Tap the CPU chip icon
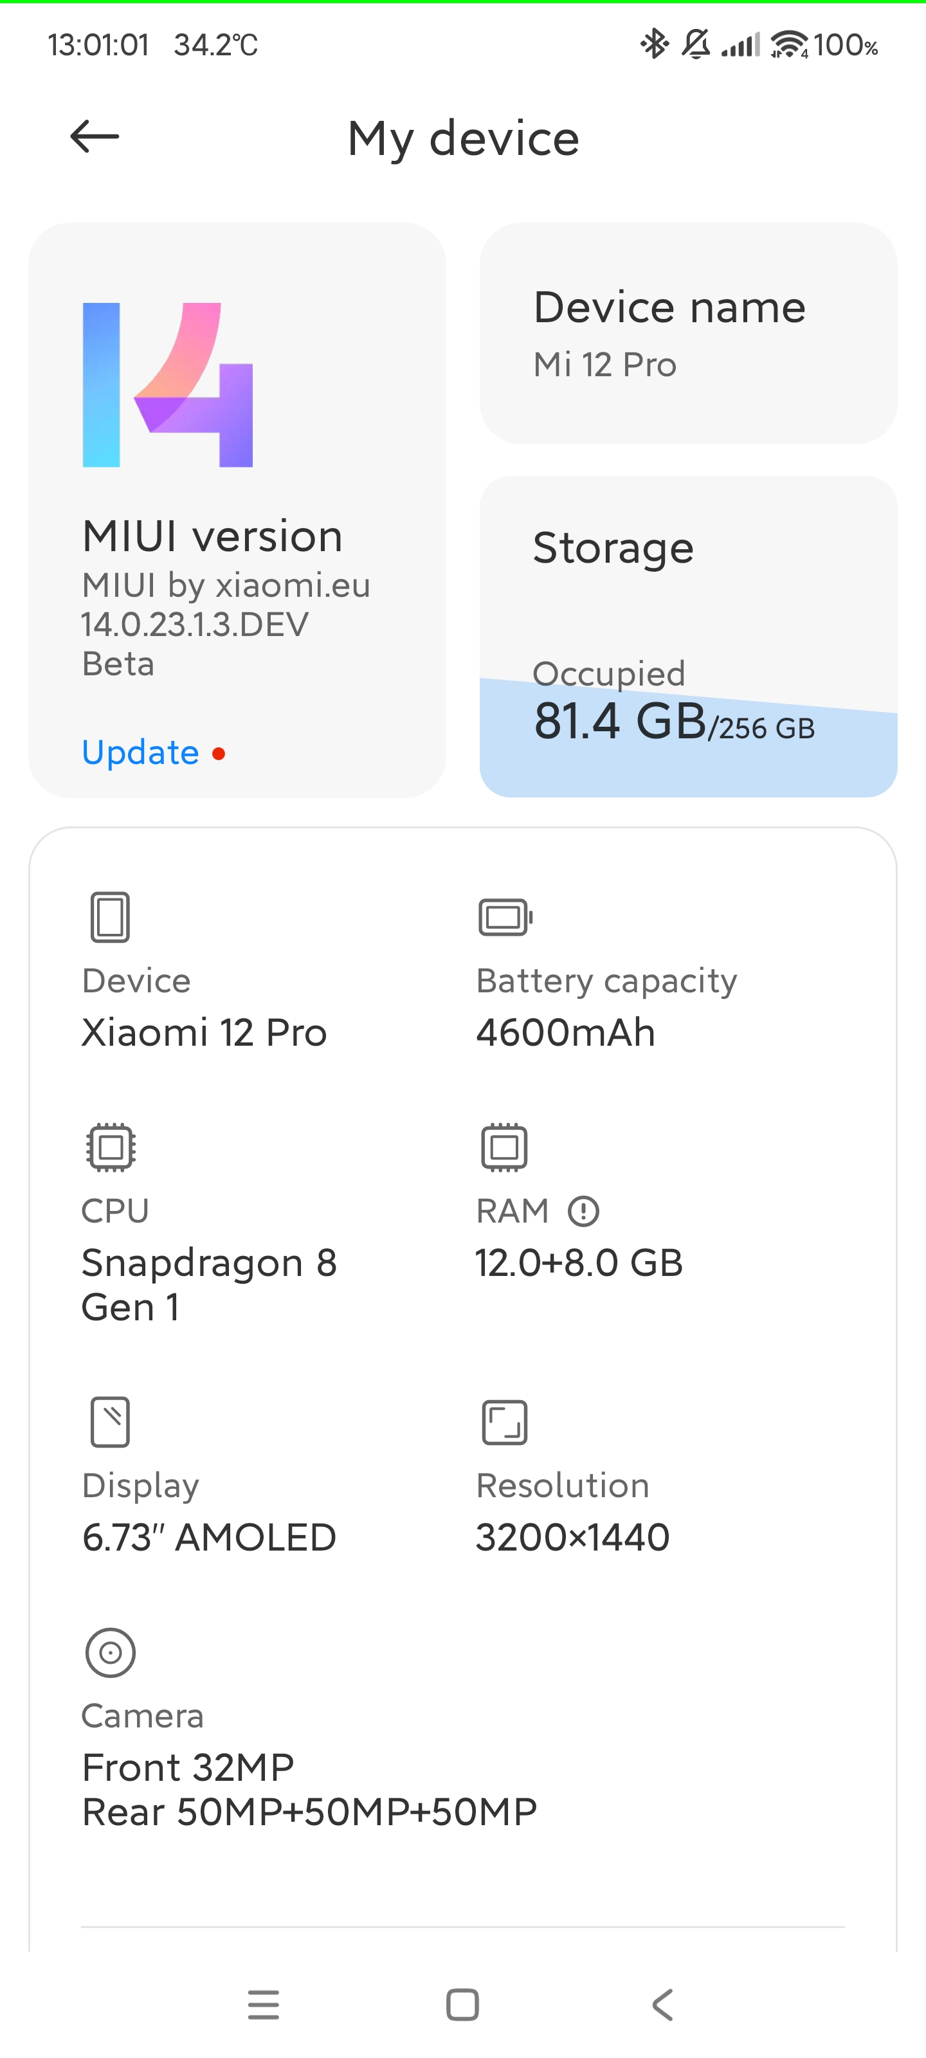Screen dimensions: 926x2058 [110, 1147]
